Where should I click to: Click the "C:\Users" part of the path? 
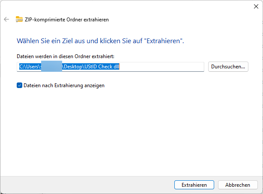[x=30, y=67]
